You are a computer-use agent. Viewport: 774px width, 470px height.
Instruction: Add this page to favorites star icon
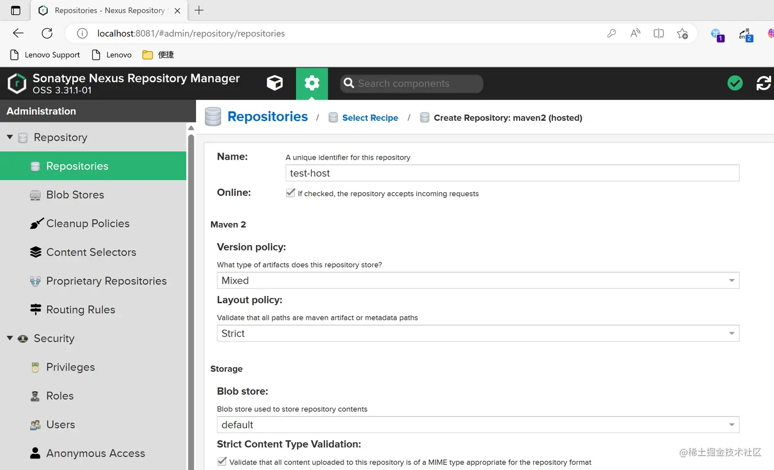pyautogui.click(x=682, y=34)
